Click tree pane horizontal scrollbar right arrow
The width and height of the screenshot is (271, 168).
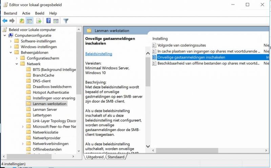point(73,156)
